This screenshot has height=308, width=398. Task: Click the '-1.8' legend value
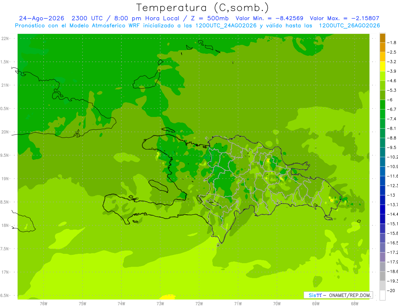pyautogui.click(x=392, y=43)
